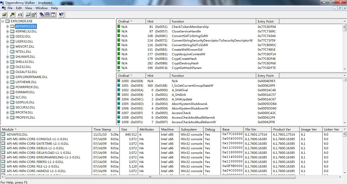Open the File menu
This screenshot has width=347, height=184.
[x=10, y=8]
